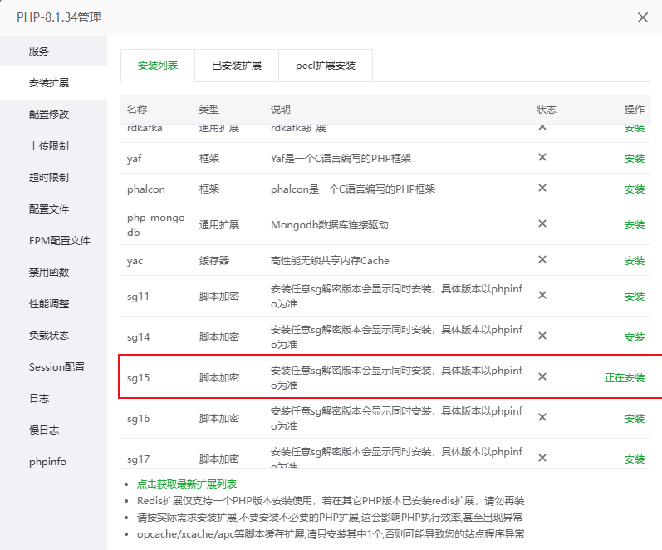This screenshot has height=550, width=662.
Task: Click the sg15 status X icon
Action: (x=542, y=376)
